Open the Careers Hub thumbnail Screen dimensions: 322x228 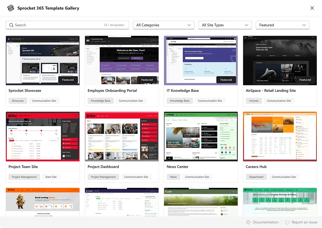(280, 137)
